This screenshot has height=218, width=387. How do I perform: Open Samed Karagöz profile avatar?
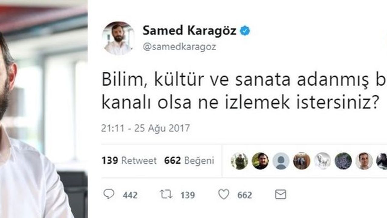point(118,38)
